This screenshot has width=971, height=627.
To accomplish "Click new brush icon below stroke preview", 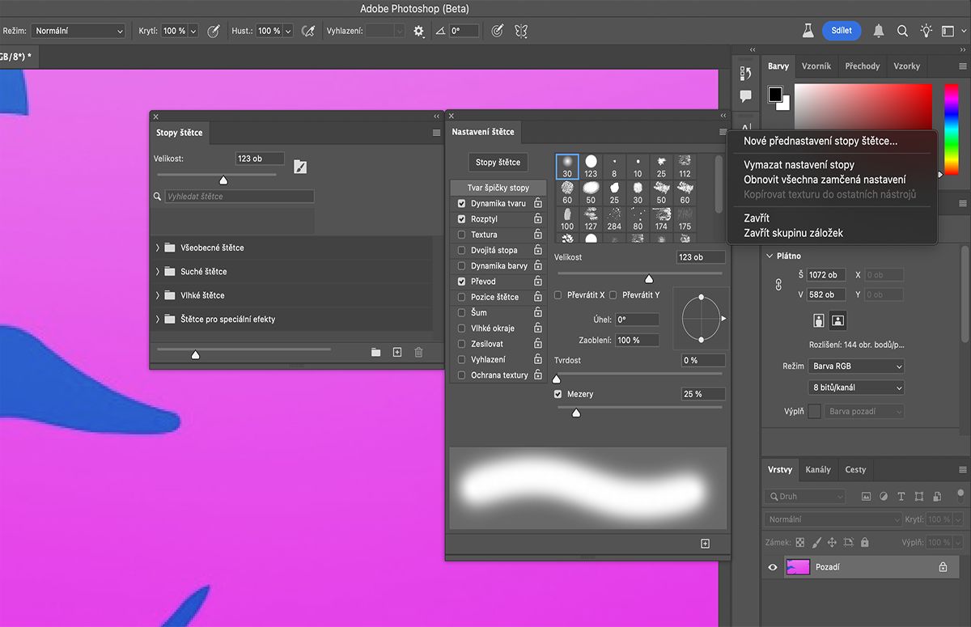I will 705,544.
